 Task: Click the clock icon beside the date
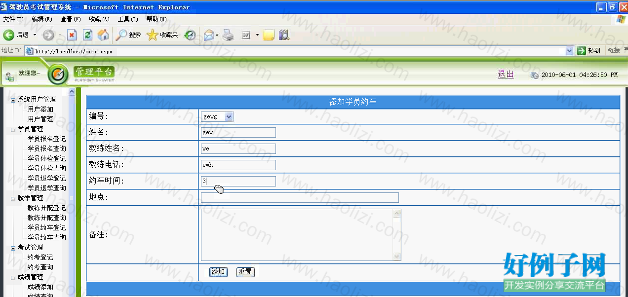coord(534,75)
